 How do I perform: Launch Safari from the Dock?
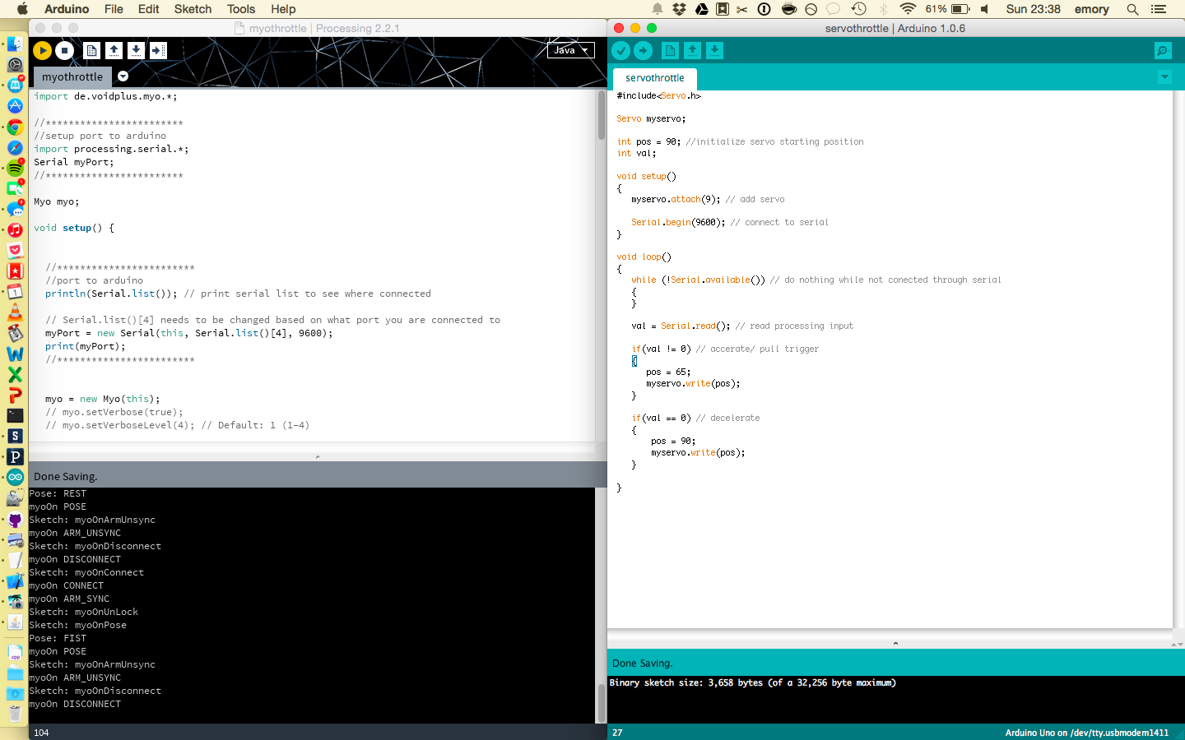pos(15,147)
